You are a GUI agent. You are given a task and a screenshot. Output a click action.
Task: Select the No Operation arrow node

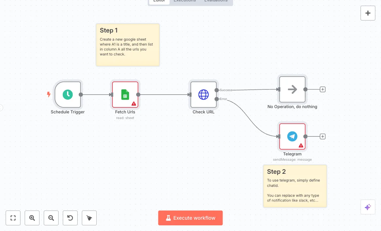click(x=292, y=89)
